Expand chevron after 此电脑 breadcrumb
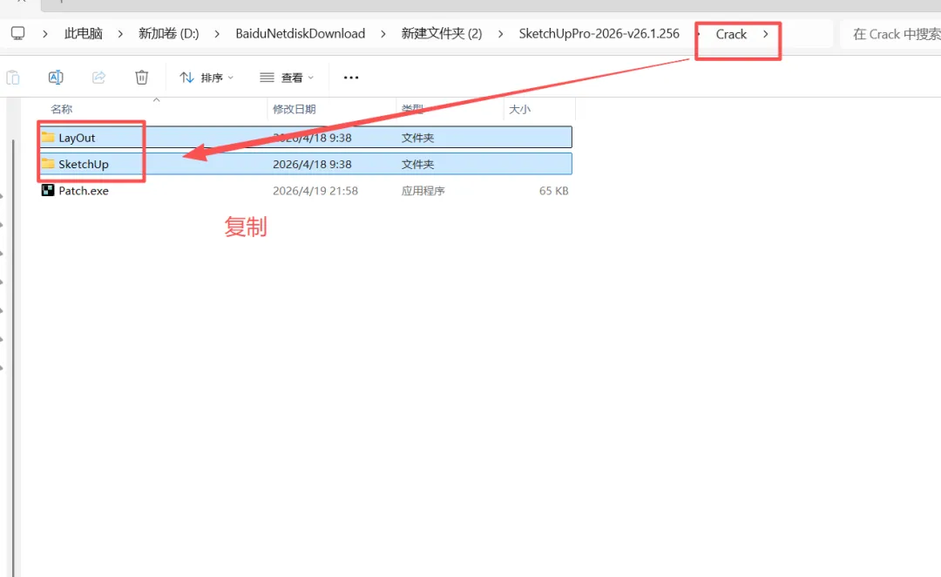The image size is (941, 577). [x=120, y=34]
